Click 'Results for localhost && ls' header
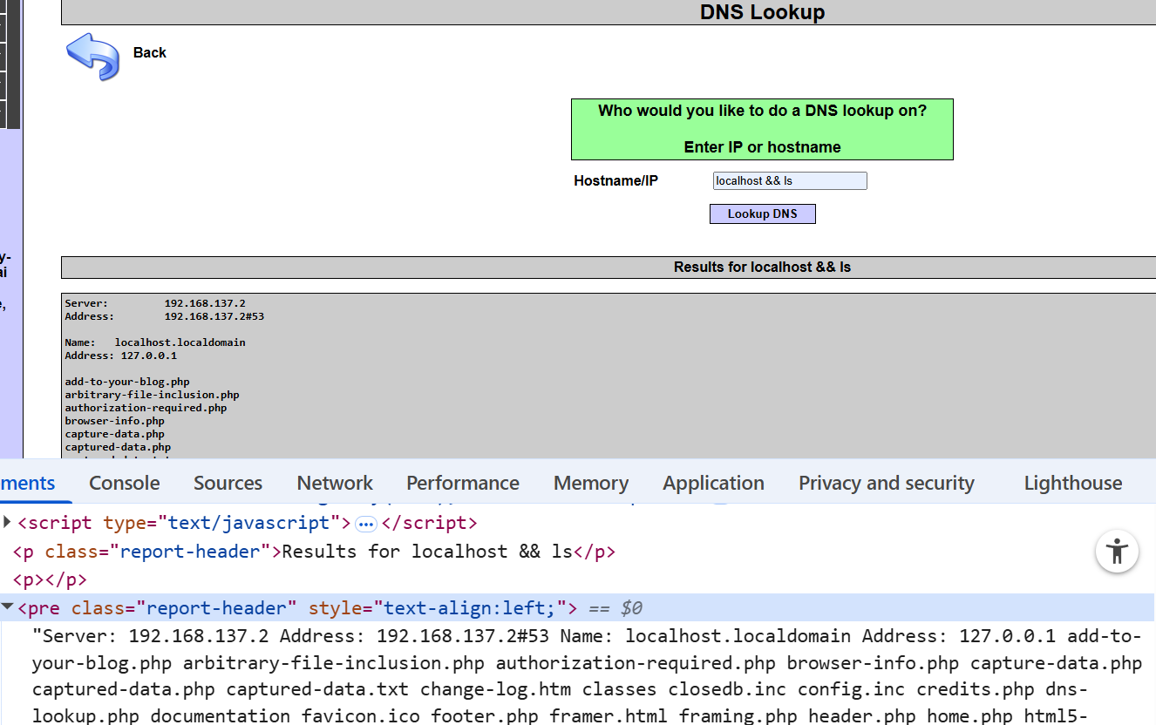Image resolution: width=1156 pixels, height=725 pixels. pos(762,267)
